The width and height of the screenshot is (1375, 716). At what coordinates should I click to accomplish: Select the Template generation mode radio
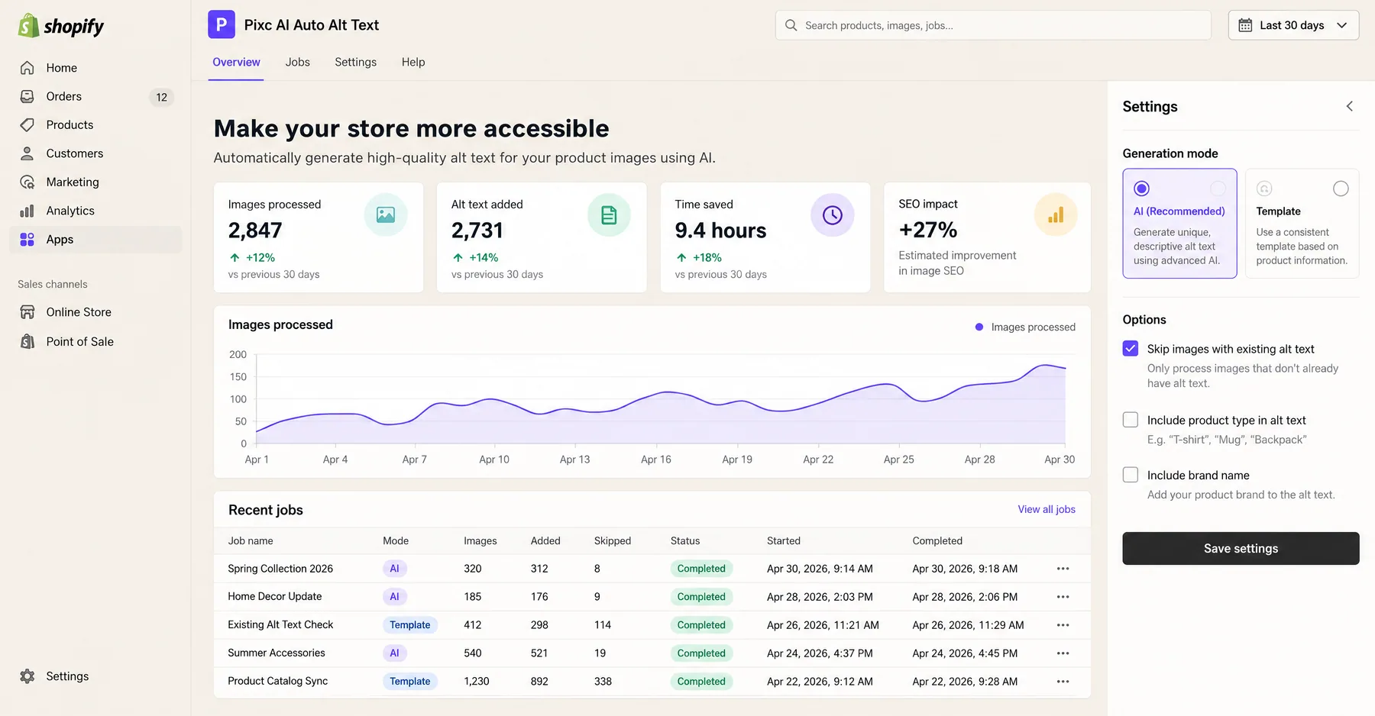[x=1341, y=189]
